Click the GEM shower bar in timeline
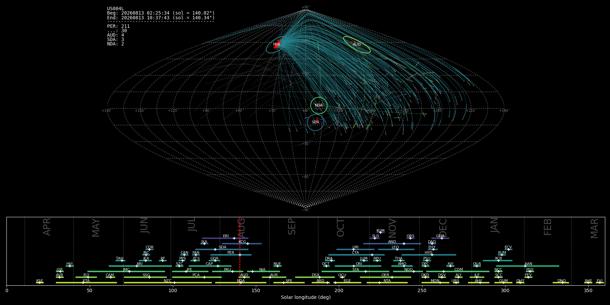Viewport: 610px width, 305px height. click(x=440, y=238)
